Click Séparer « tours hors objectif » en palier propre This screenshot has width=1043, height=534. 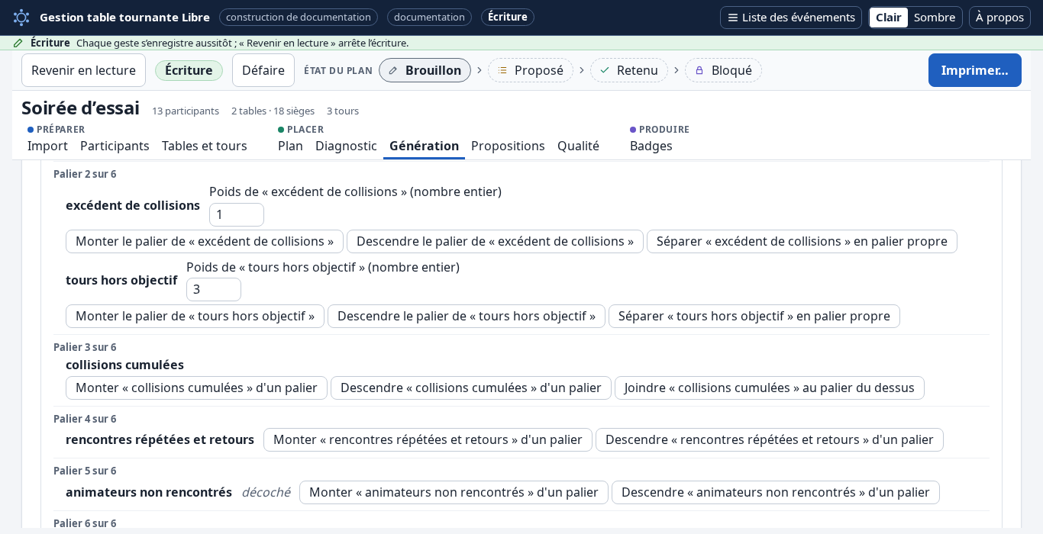pyautogui.click(x=754, y=316)
